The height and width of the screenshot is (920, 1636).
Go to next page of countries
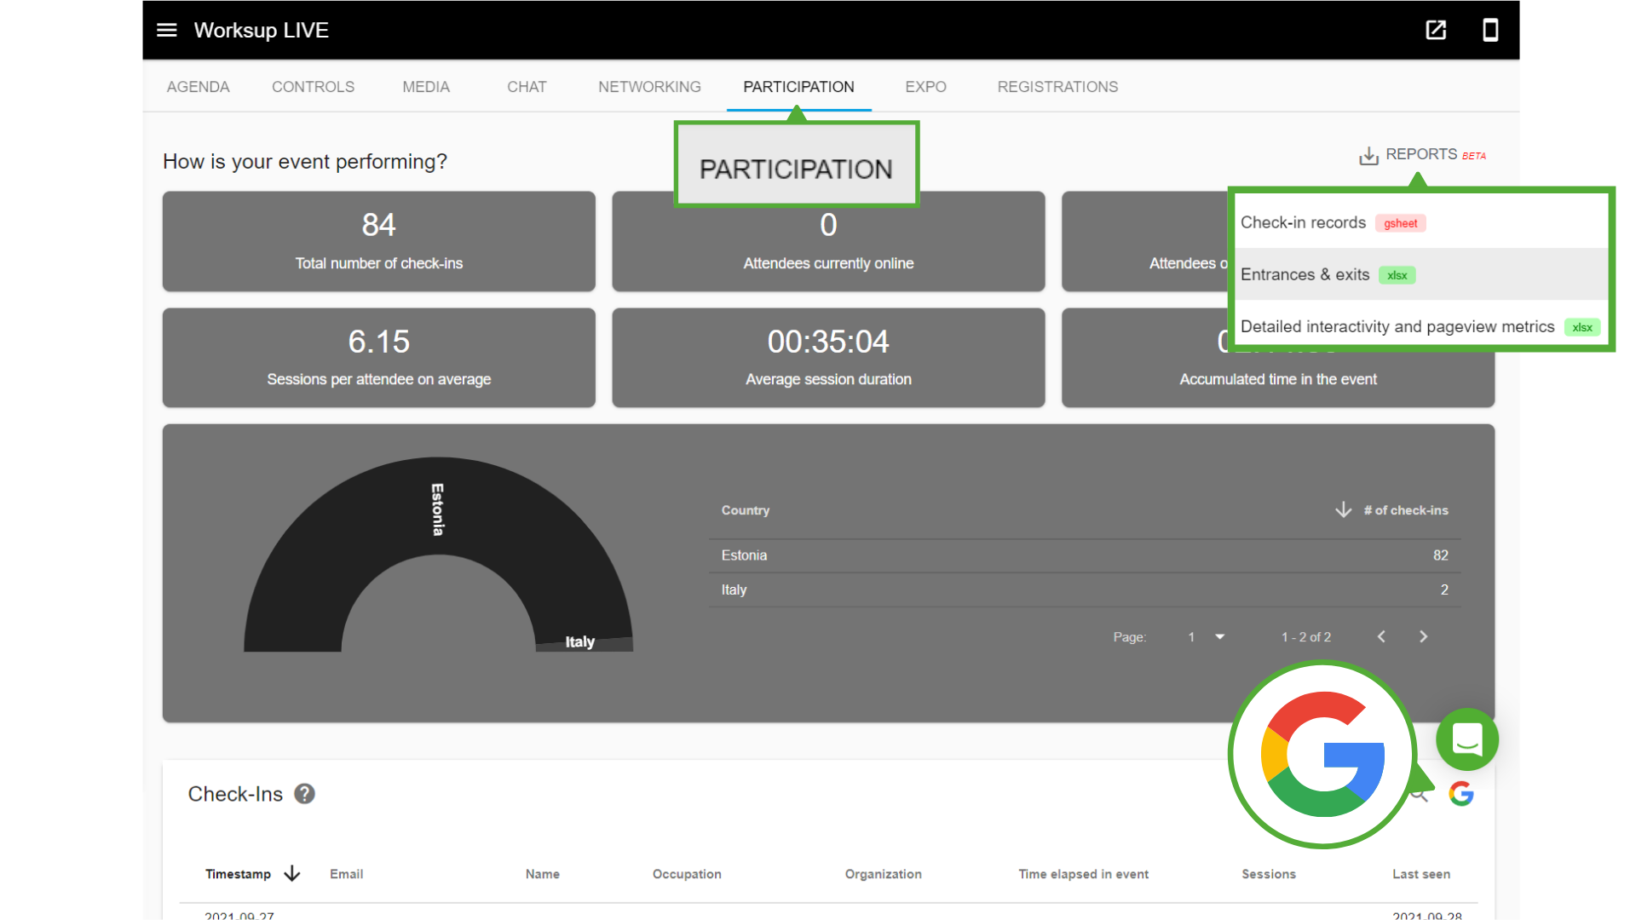point(1423,637)
